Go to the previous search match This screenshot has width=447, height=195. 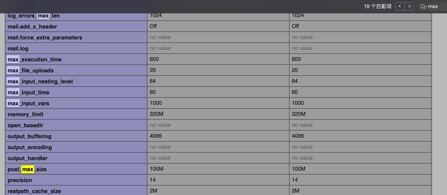click(x=400, y=6)
